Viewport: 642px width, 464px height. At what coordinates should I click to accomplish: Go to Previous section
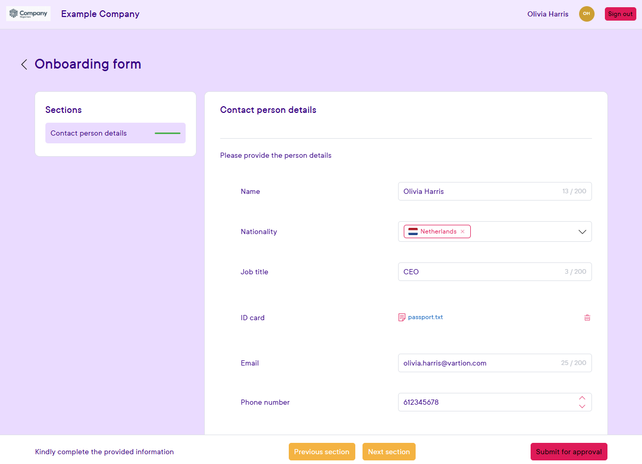pos(322,452)
